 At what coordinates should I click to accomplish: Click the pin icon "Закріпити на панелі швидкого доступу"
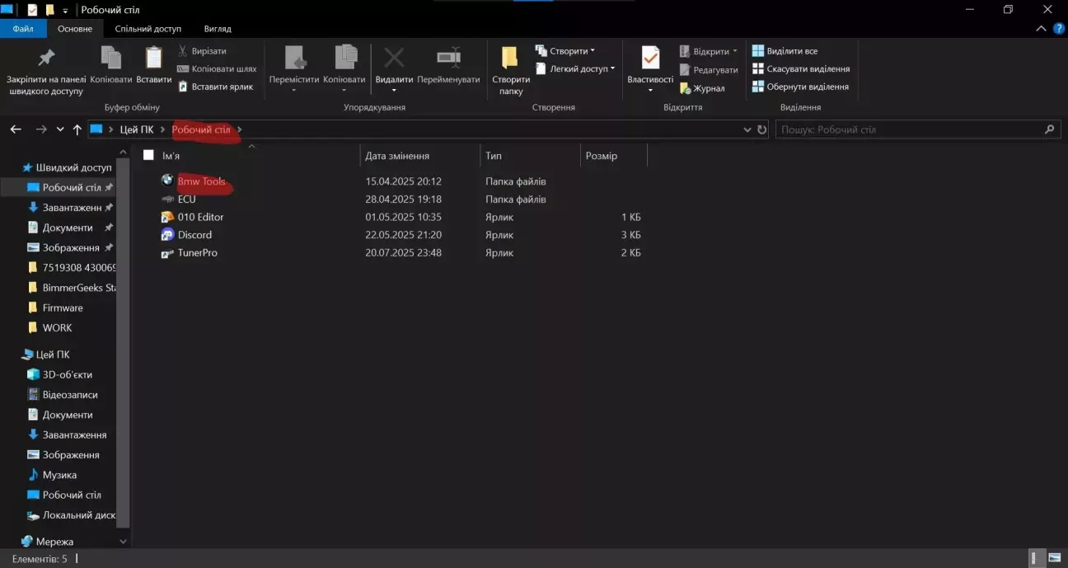[46, 59]
